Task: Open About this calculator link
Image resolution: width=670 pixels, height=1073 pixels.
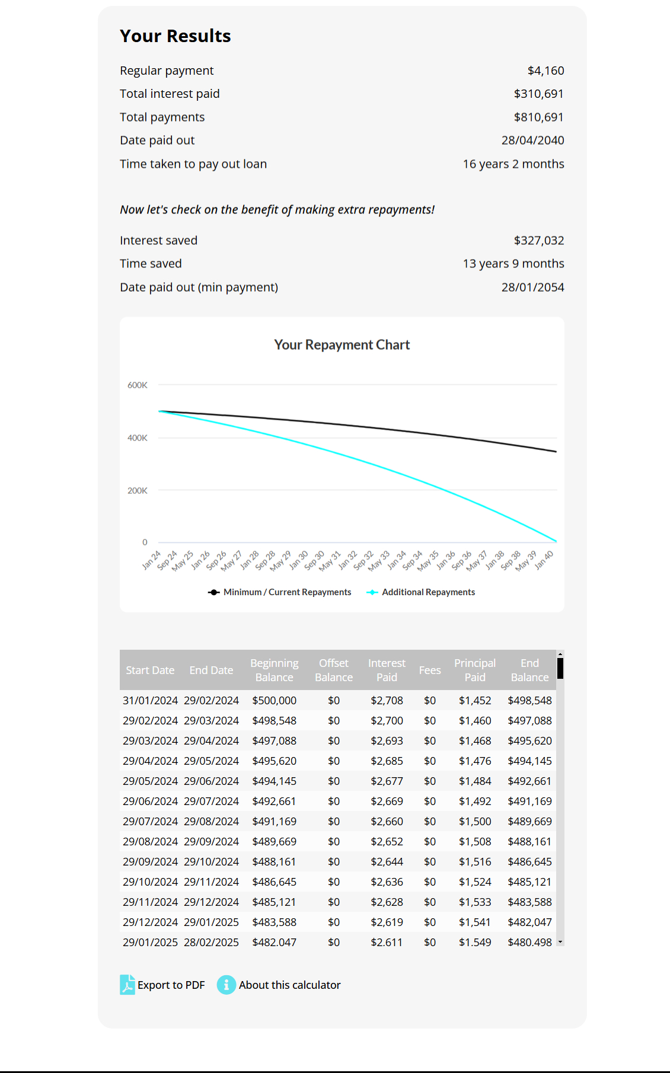Action: coord(289,985)
